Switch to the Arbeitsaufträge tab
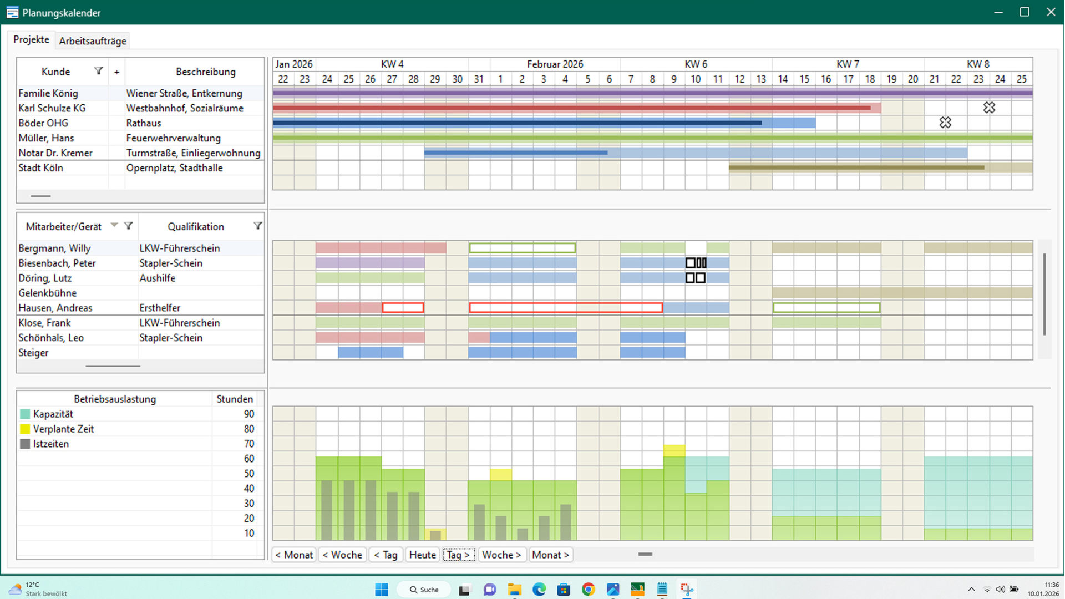 93,41
